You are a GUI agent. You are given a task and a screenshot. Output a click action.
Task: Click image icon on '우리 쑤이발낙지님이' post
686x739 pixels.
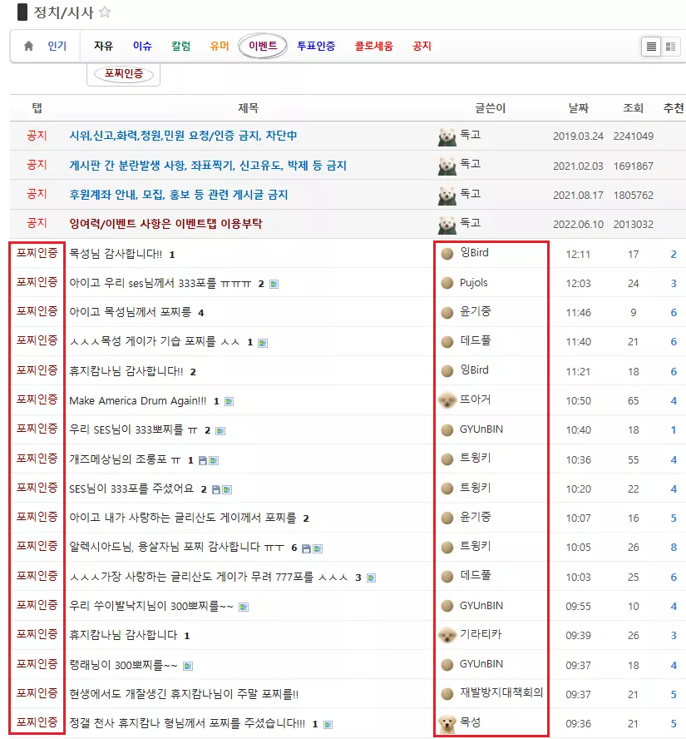coord(244,607)
